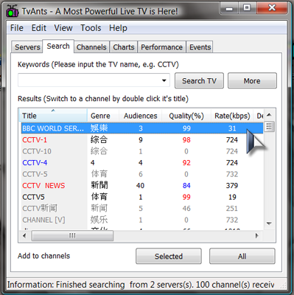The image size is (294, 295).
Task: Select the CHANNEL [V] row
Action: [x=142, y=220]
